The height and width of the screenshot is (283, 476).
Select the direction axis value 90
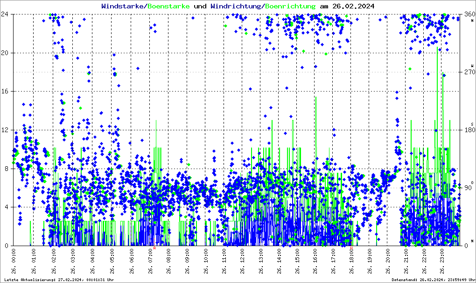[468, 188]
